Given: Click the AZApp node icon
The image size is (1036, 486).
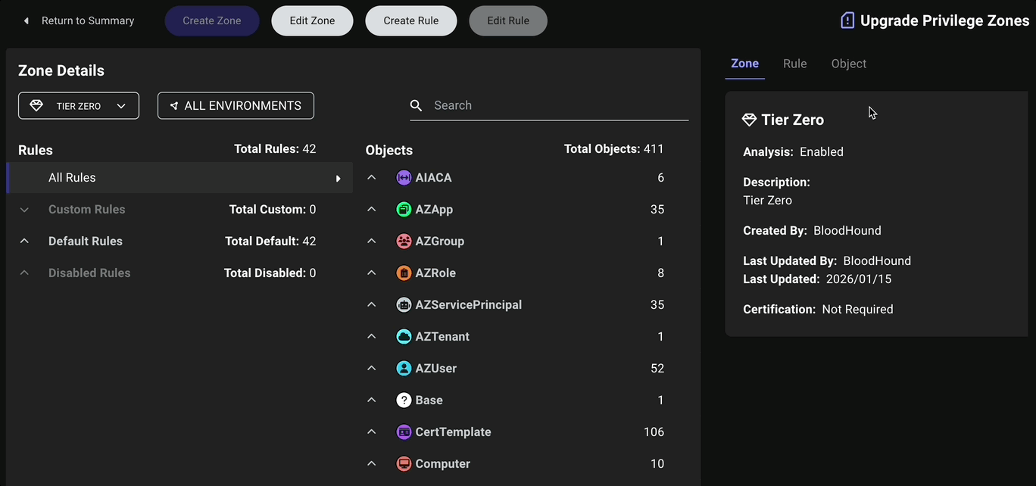Looking at the screenshot, I should 404,210.
